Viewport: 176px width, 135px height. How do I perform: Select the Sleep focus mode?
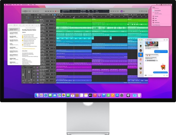(155, 21)
